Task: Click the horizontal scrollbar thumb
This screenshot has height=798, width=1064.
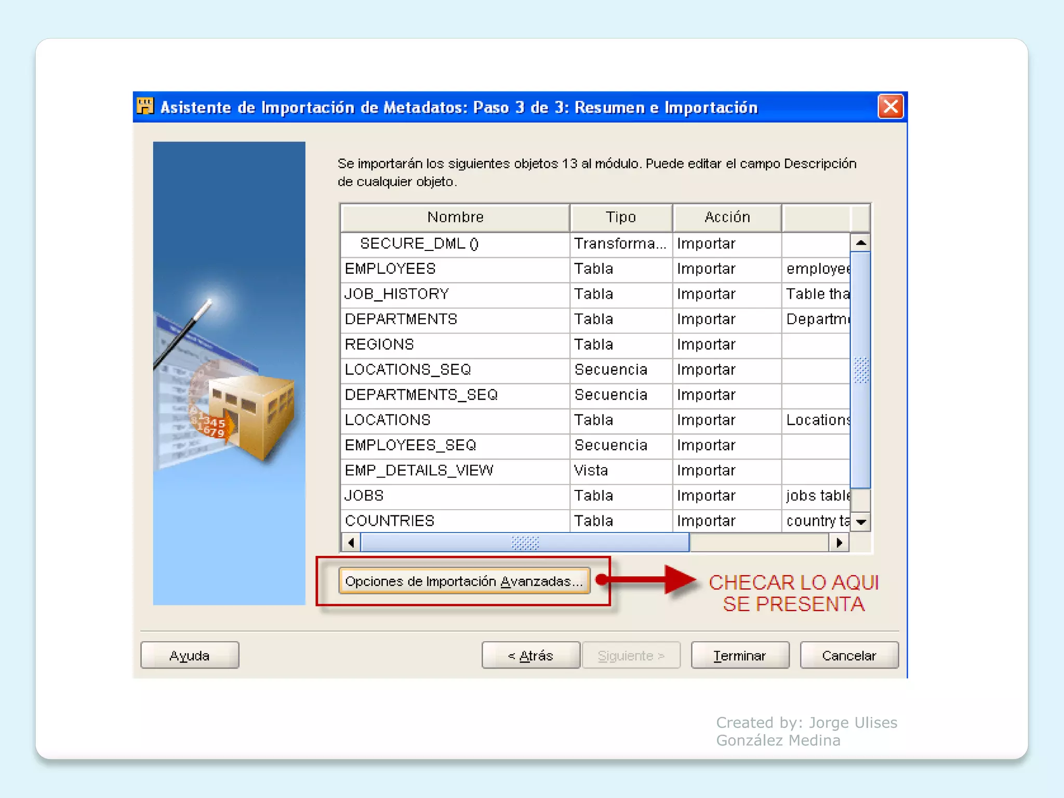Action: (x=525, y=542)
